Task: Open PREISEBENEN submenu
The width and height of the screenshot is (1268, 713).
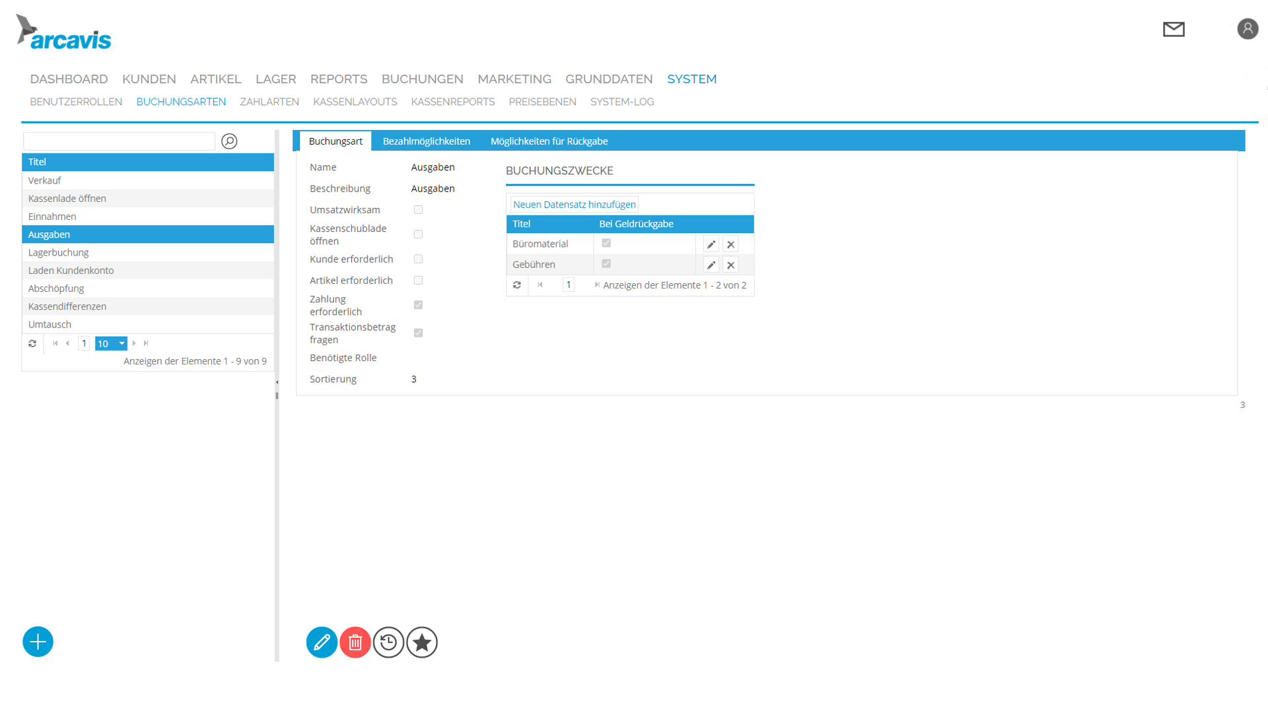Action: [543, 102]
